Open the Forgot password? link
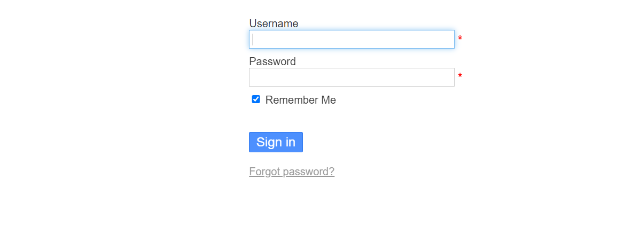The width and height of the screenshot is (632, 241). [292, 172]
